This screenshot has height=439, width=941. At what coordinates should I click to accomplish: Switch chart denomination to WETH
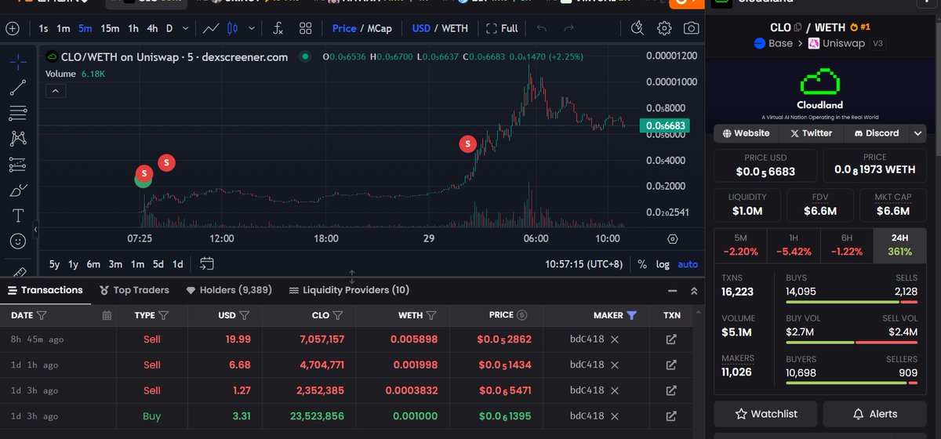[455, 28]
